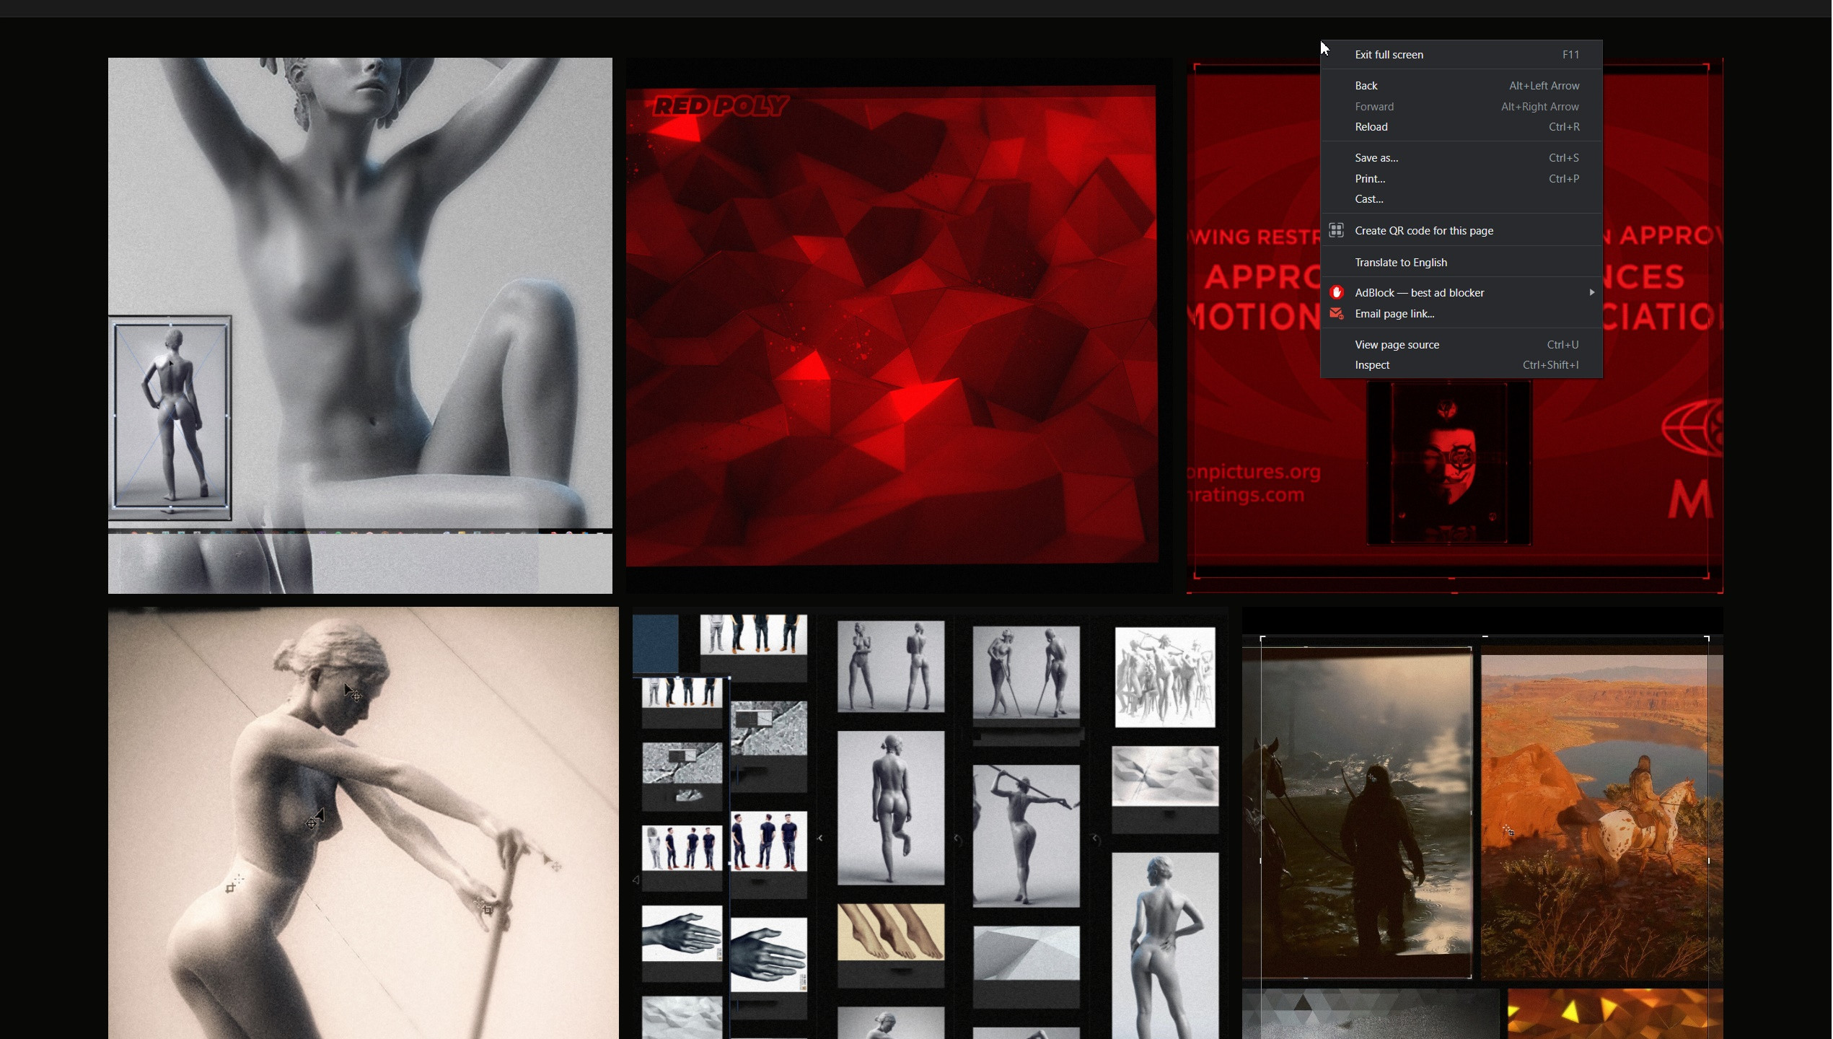Viewport: 1833px width, 1039px height.
Task: Click Email page link... menu item
Action: (1461, 314)
